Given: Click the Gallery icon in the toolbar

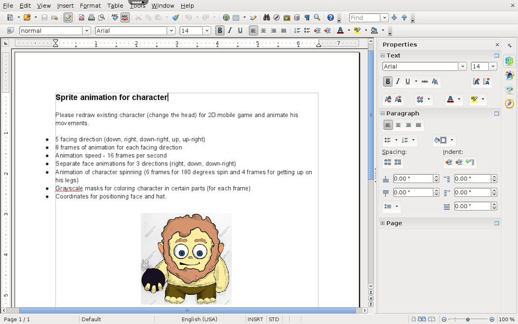Looking at the screenshot, I should pos(287,18).
